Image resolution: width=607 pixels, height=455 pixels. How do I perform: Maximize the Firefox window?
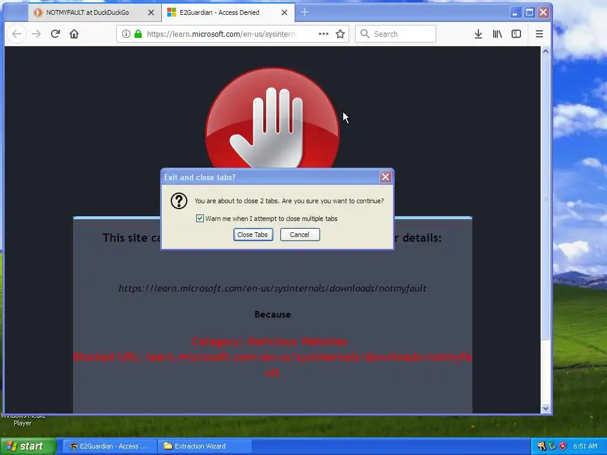529,12
